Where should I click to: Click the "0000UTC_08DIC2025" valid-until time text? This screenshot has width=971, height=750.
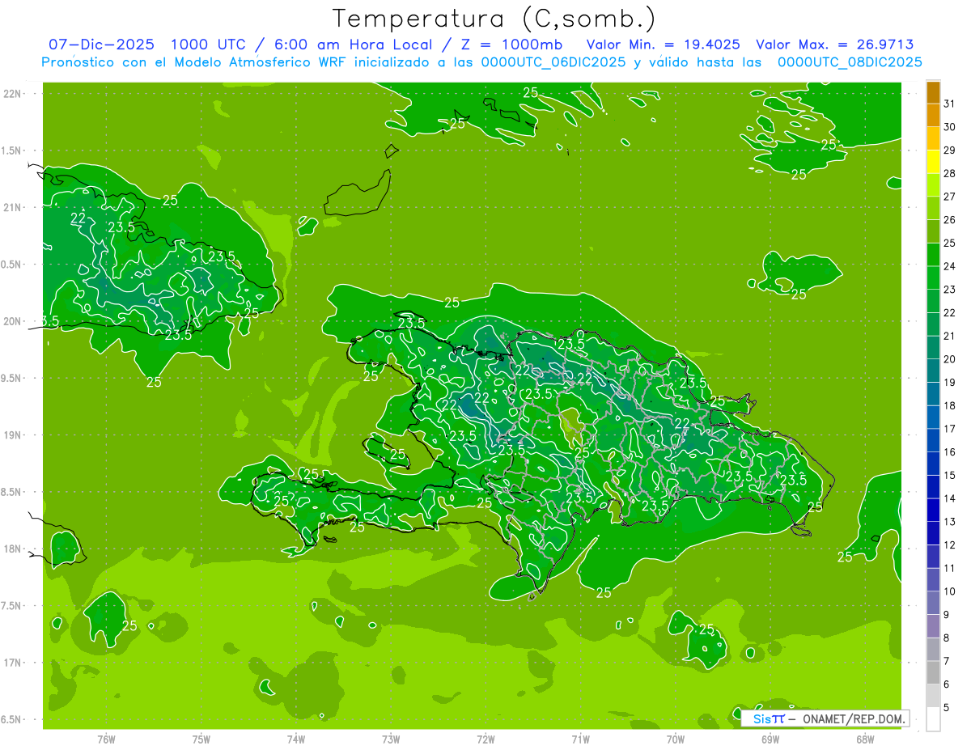[850, 62]
